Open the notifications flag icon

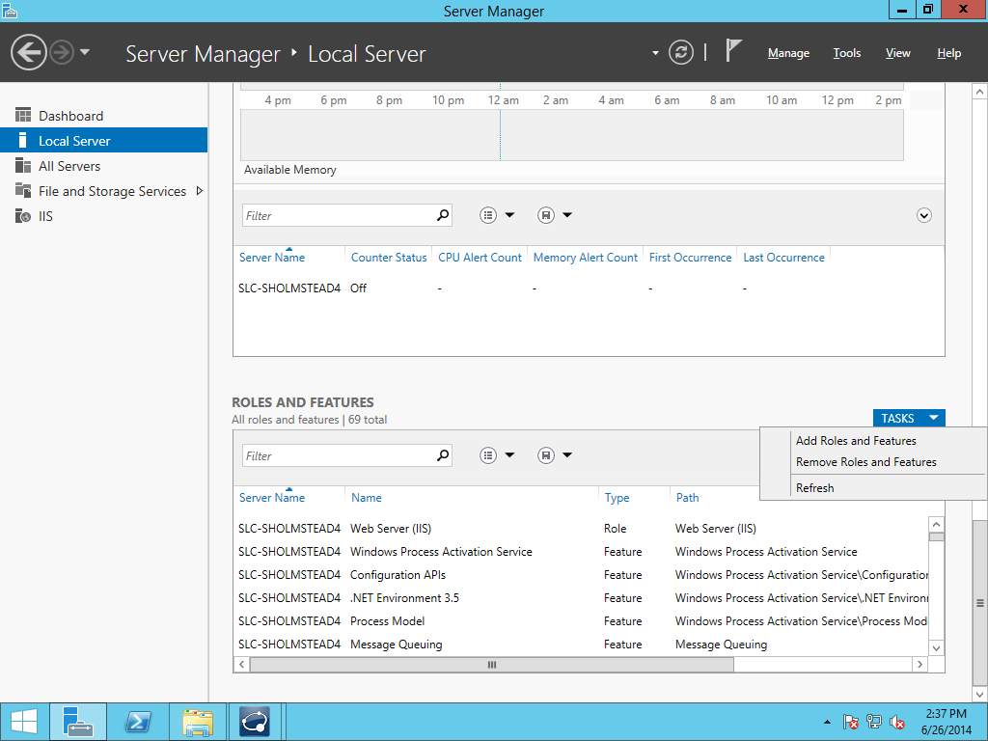[x=733, y=50]
